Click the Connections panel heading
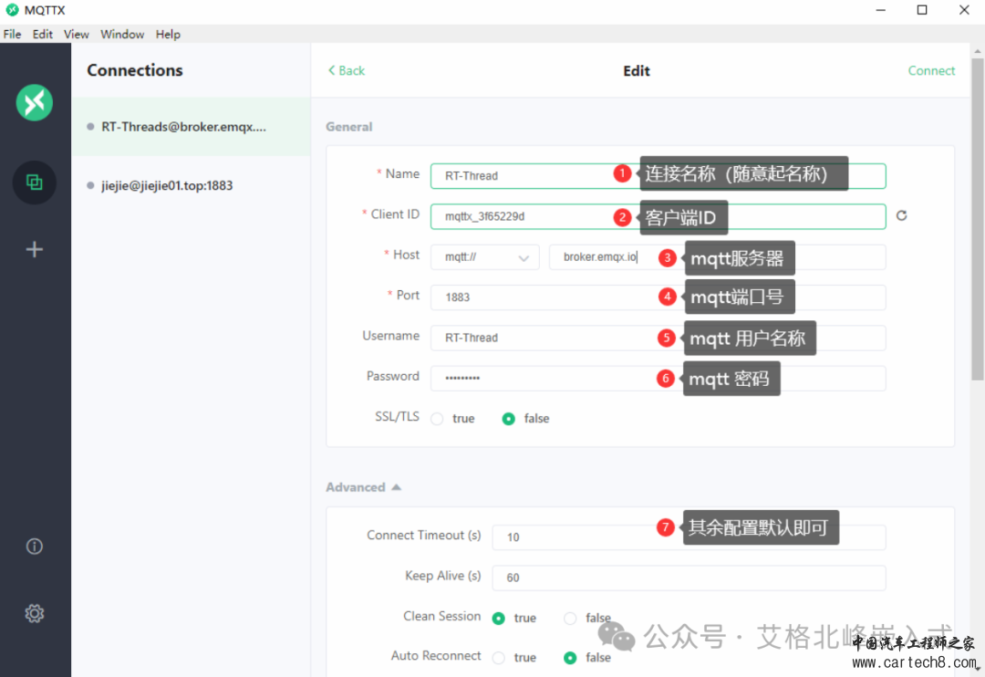 pos(134,69)
